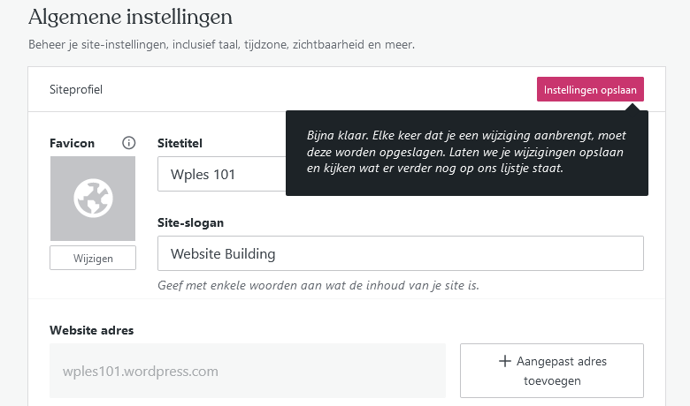The image size is (690, 406).
Task: Click the dark Bijna klaar tooltip message
Action: [x=467, y=154]
